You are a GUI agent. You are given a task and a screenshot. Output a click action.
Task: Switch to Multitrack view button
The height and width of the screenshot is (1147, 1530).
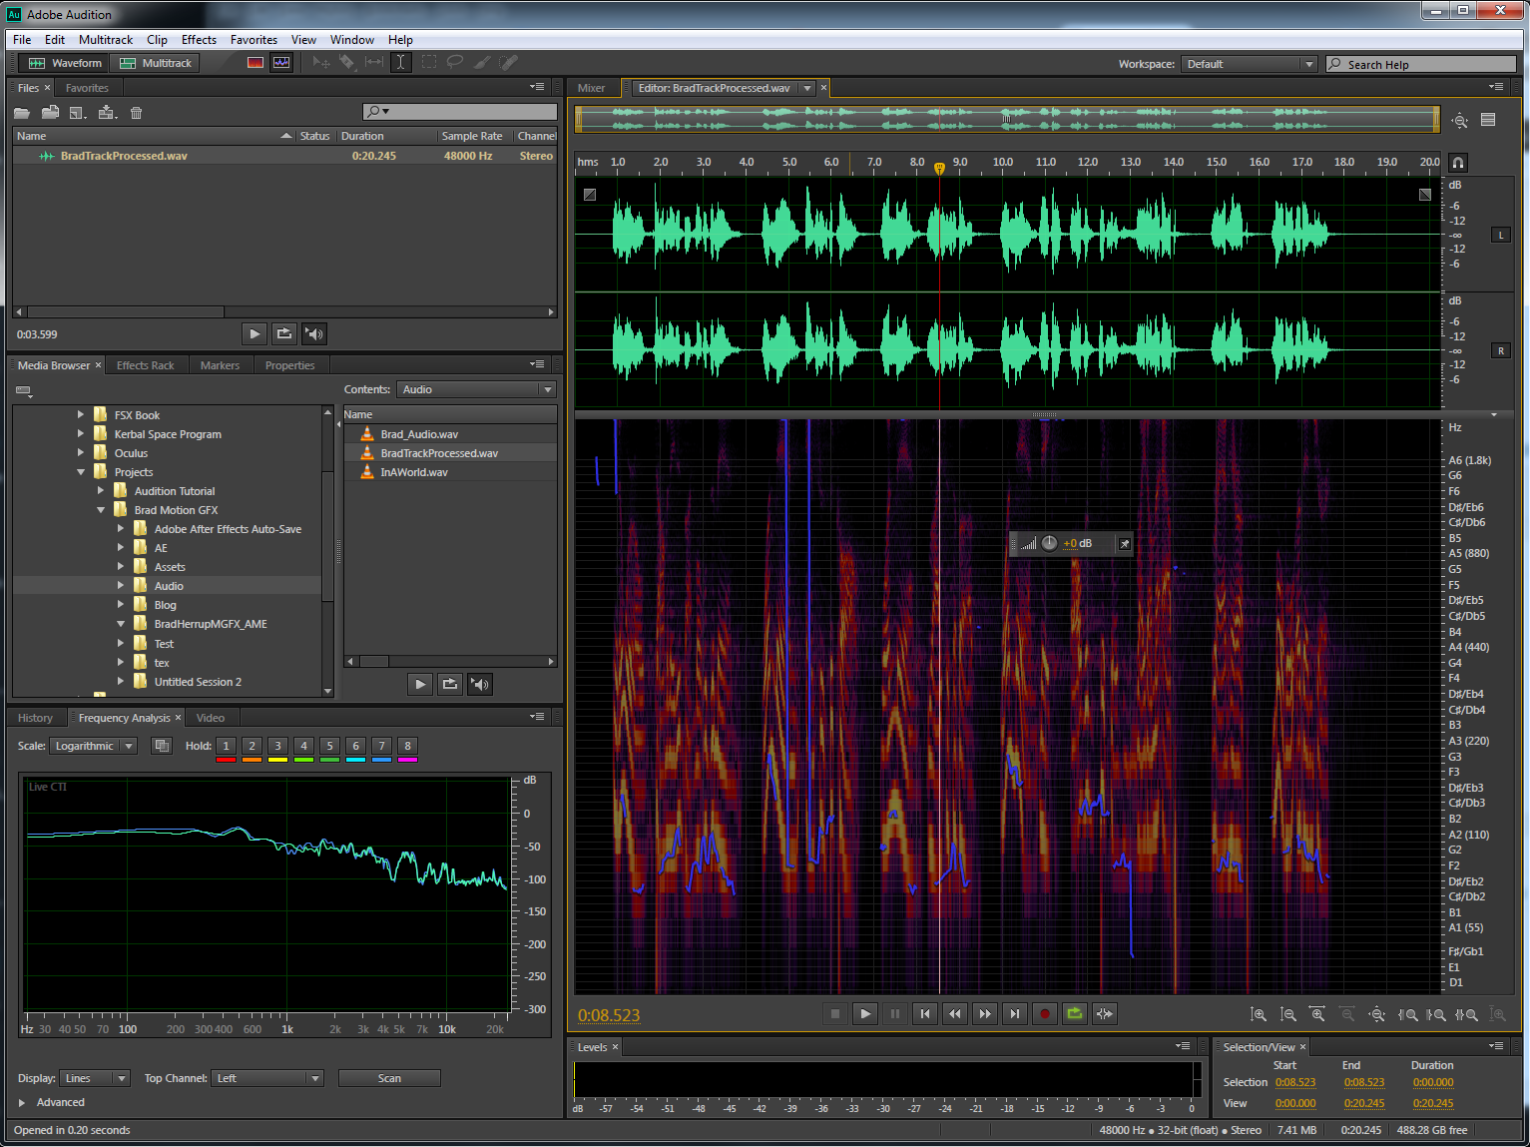[155, 63]
